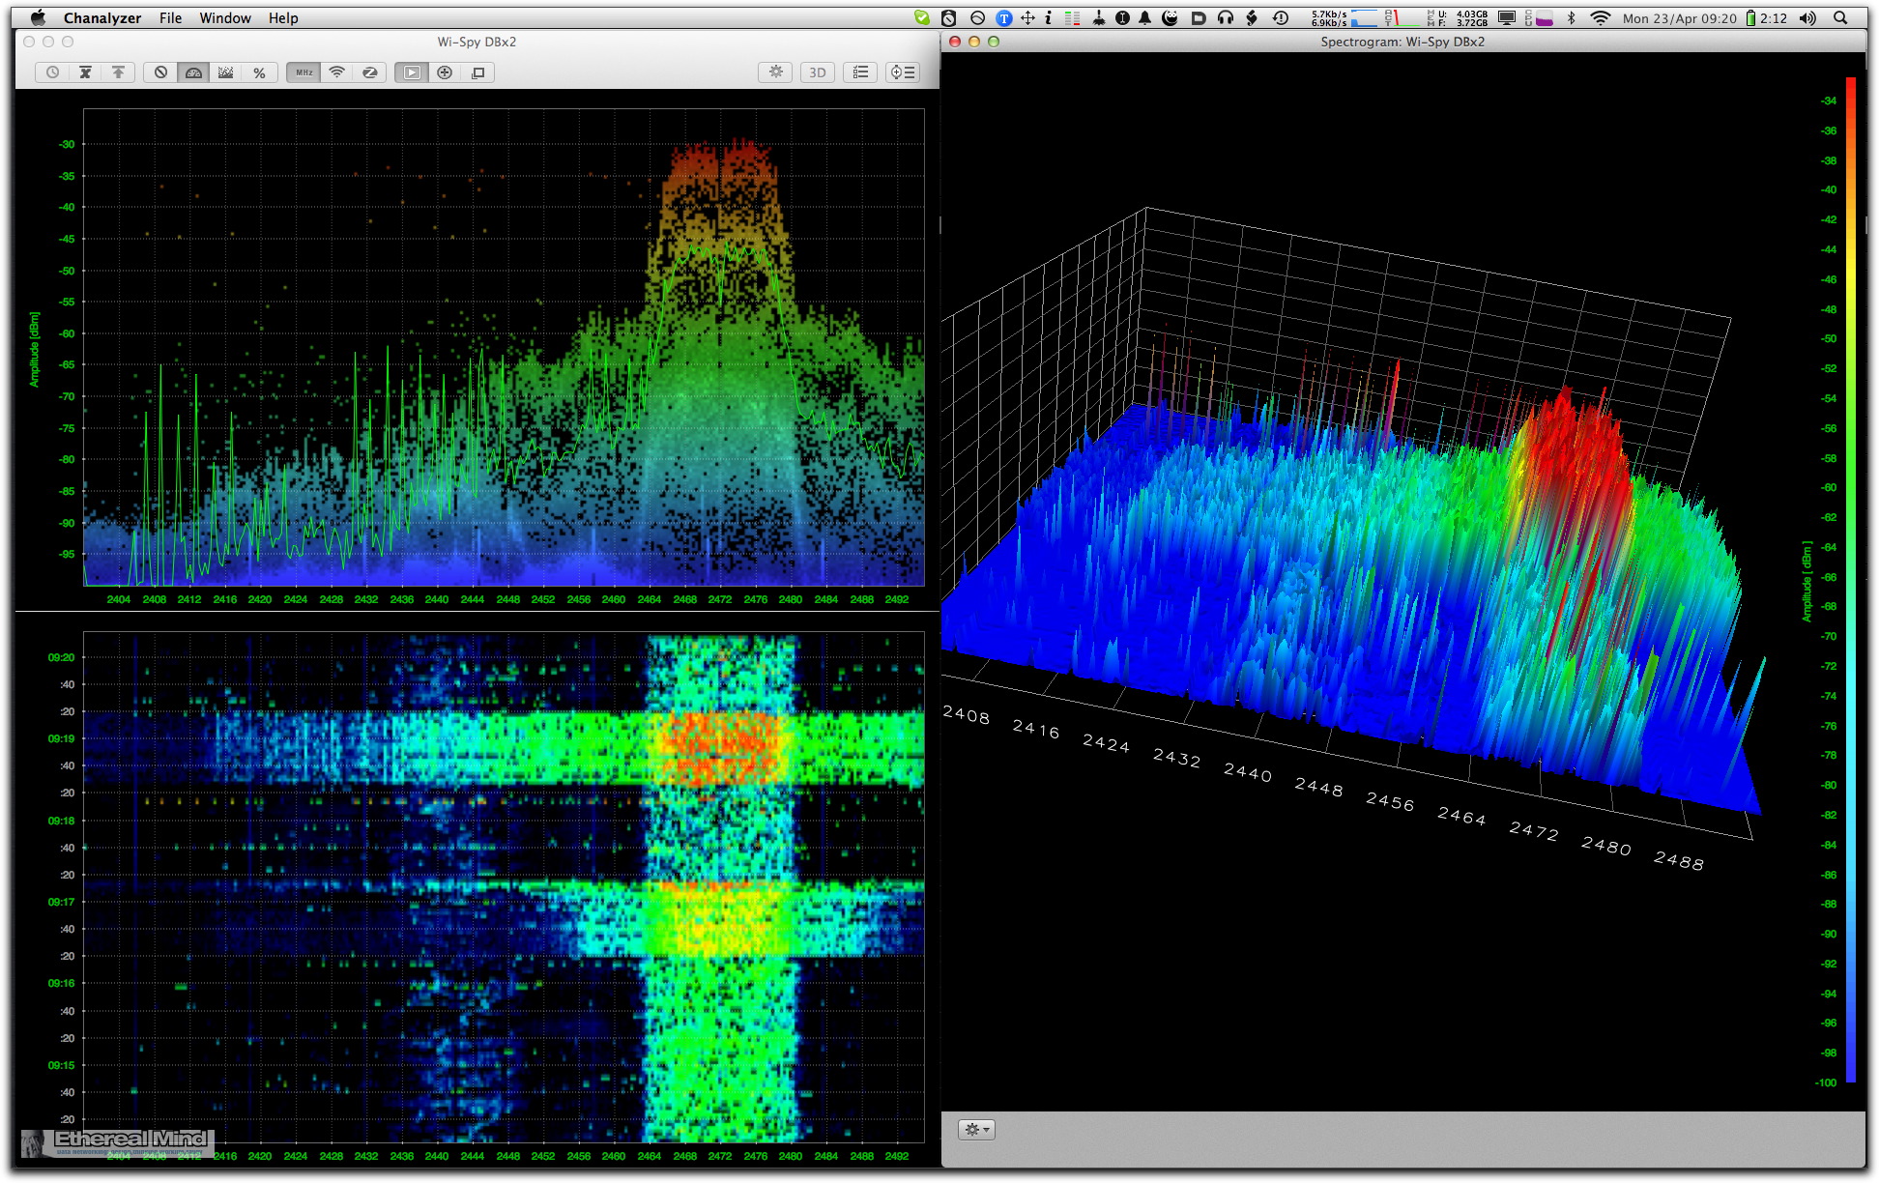Click the blue T menu bar icon

tap(1004, 17)
